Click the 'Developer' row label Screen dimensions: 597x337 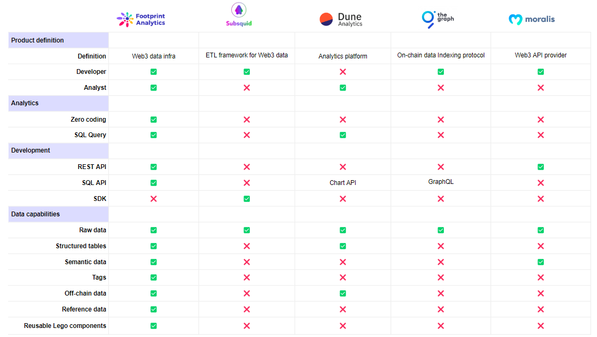[x=91, y=72]
